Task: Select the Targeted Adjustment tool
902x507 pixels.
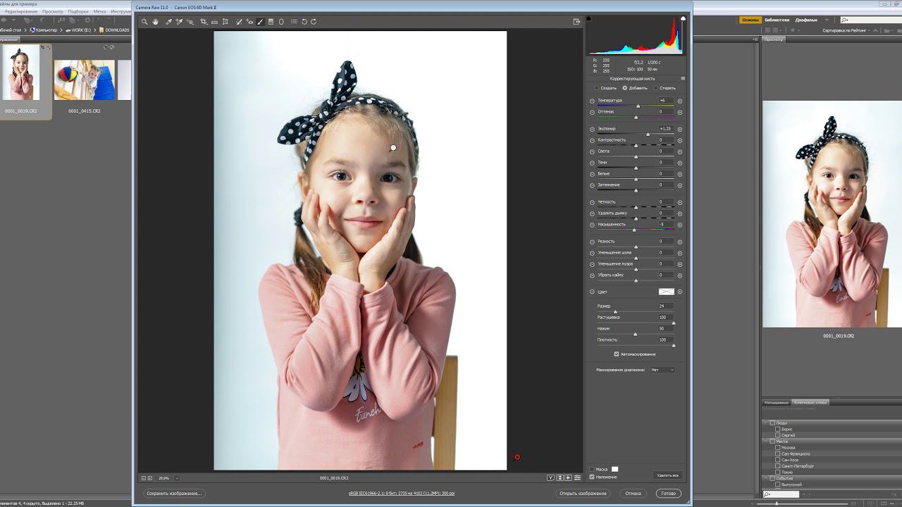Action: 190,22
